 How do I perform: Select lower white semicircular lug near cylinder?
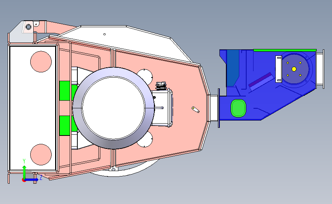pyautogui.click(x=145, y=139)
